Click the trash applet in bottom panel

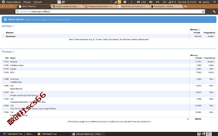point(199,134)
